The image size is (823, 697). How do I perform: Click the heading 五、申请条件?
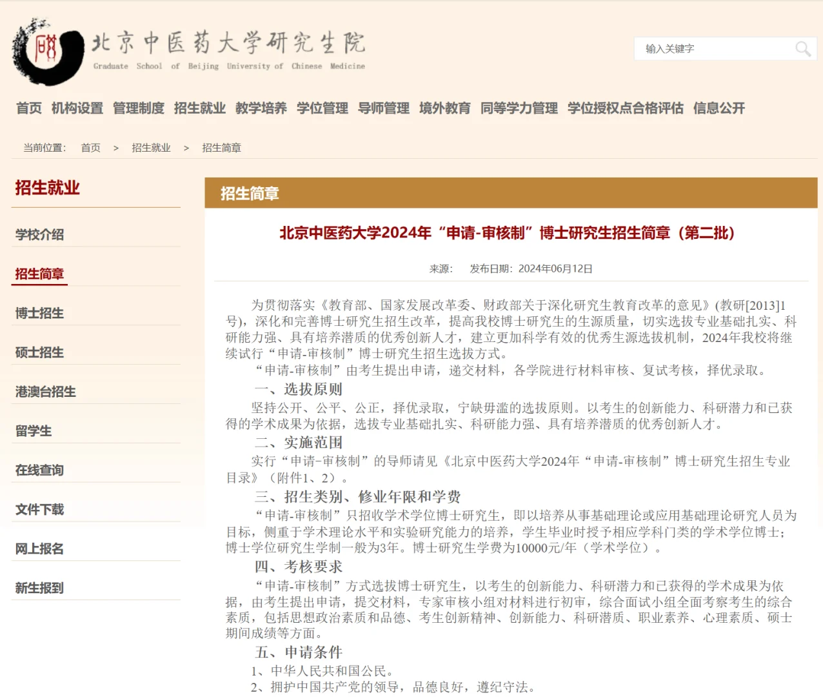click(x=298, y=652)
